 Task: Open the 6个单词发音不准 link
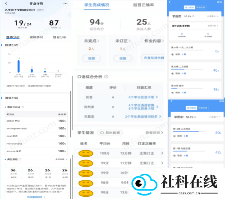[143, 97]
